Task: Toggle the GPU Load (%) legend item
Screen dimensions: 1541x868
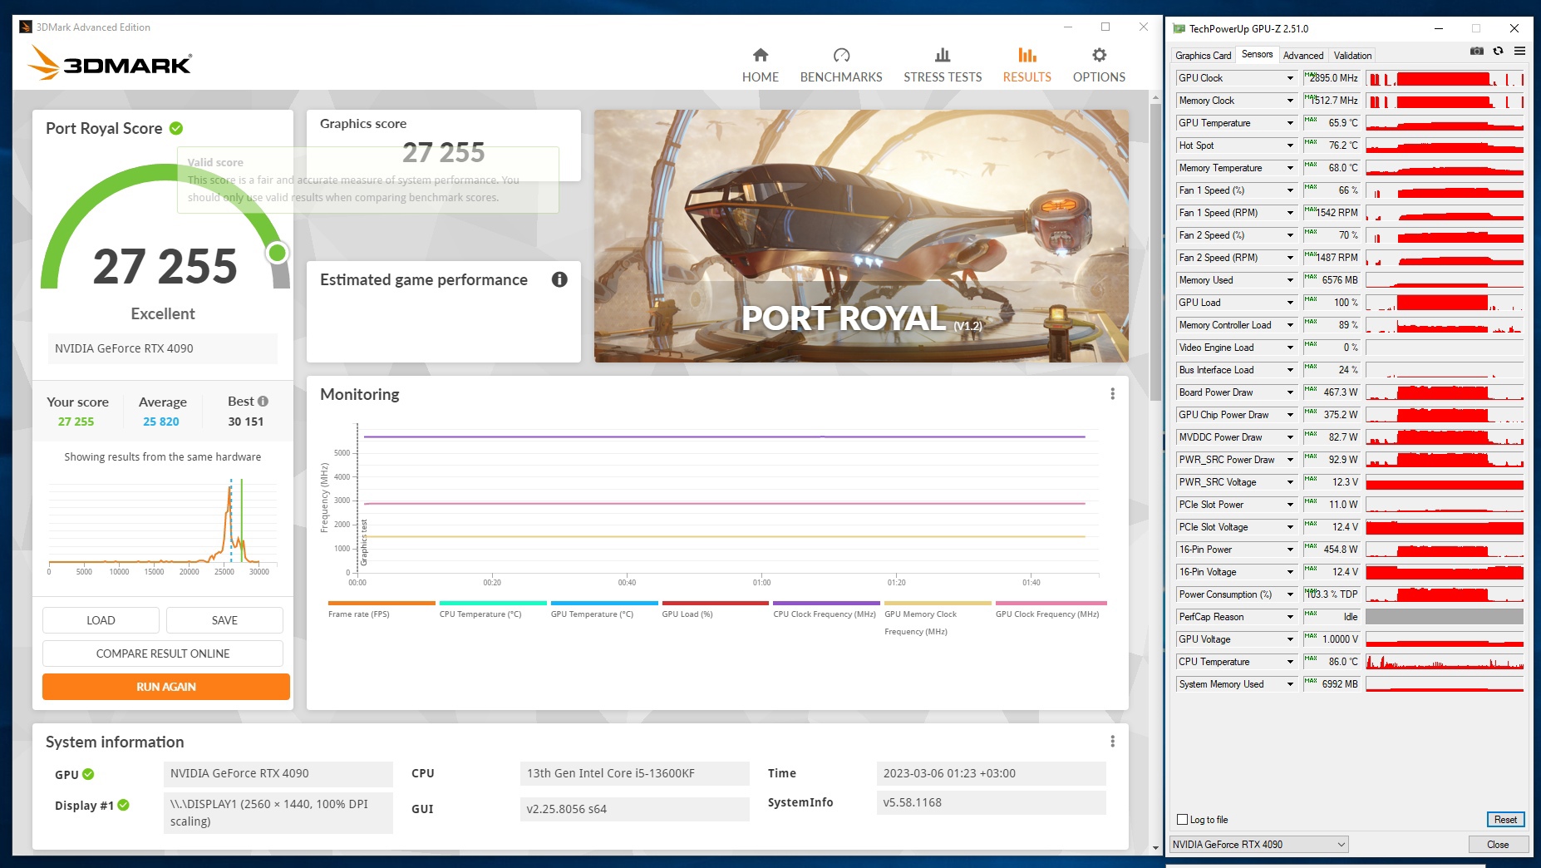Action: pos(715,609)
